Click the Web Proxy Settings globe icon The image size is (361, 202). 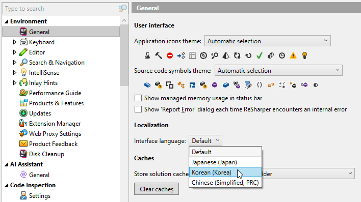click(x=23, y=133)
